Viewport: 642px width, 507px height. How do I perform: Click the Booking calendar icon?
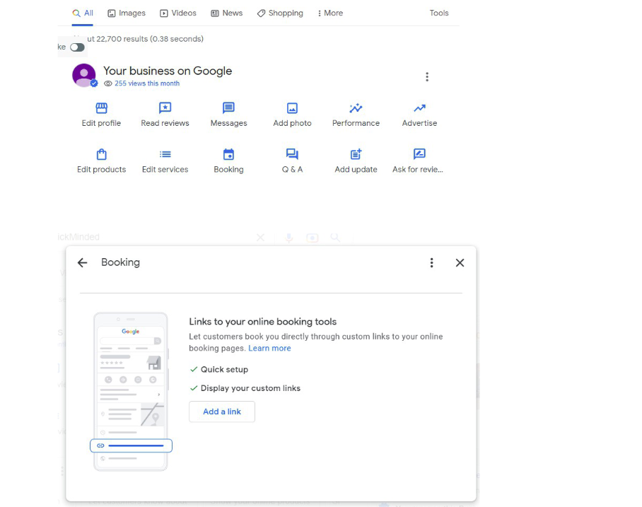228,154
